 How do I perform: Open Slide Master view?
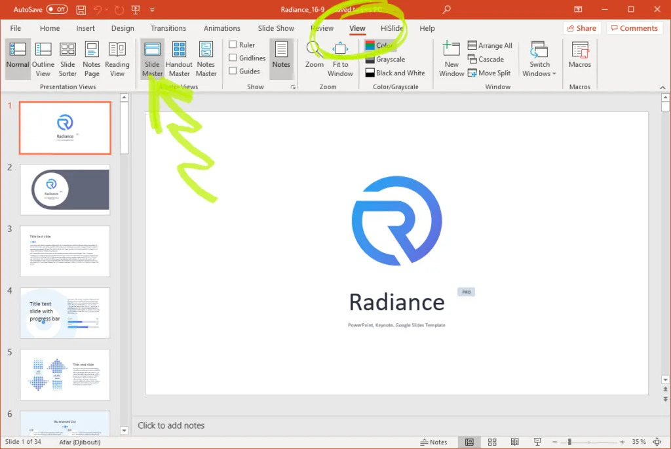pyautogui.click(x=152, y=58)
